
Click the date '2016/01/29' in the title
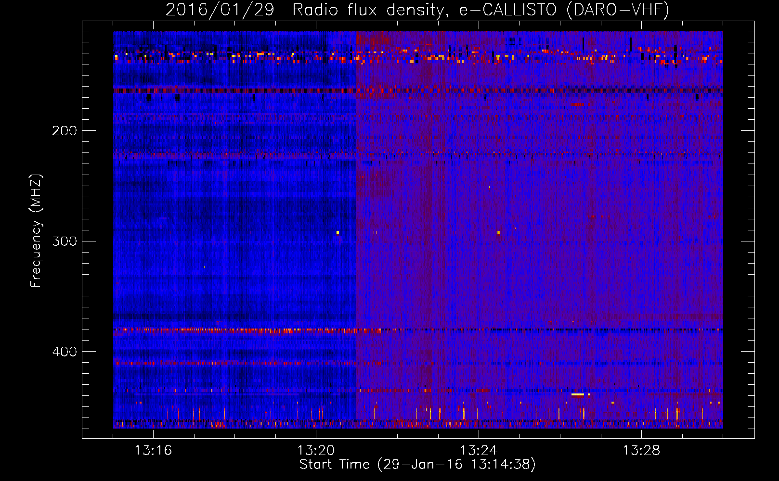point(220,10)
